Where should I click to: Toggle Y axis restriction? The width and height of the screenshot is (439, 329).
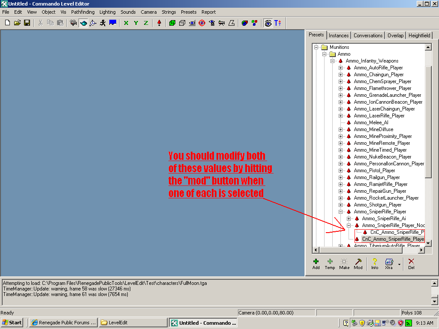click(136, 23)
